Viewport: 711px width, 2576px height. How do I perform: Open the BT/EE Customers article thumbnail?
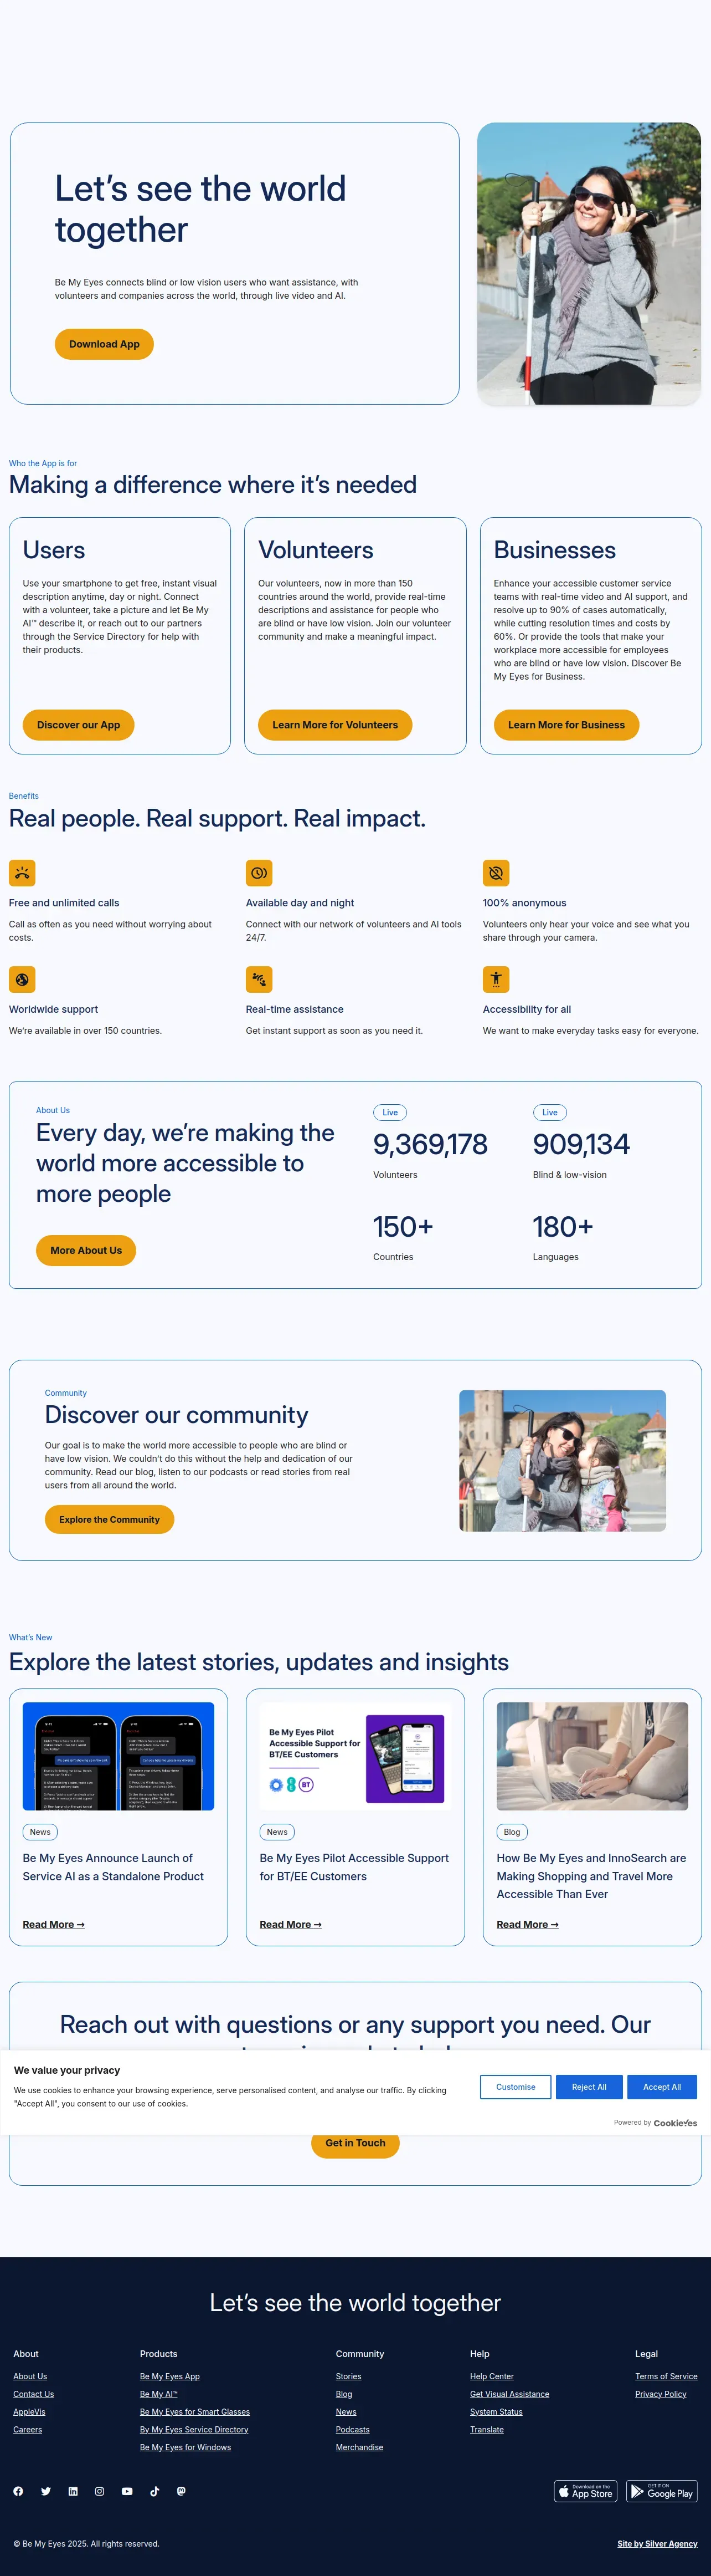tap(355, 1756)
